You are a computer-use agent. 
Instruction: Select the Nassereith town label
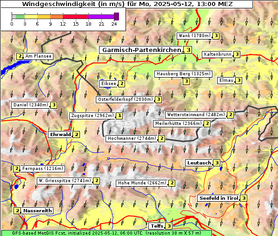(x=37, y=210)
